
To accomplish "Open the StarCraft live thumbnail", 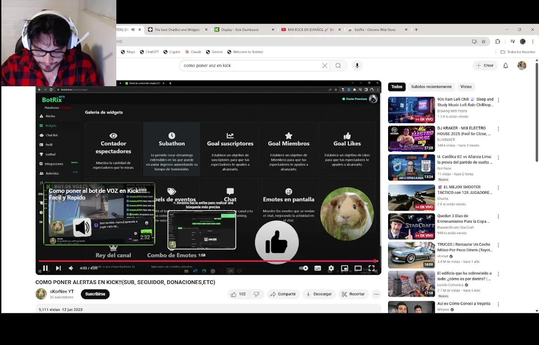I will pyautogui.click(x=412, y=226).
